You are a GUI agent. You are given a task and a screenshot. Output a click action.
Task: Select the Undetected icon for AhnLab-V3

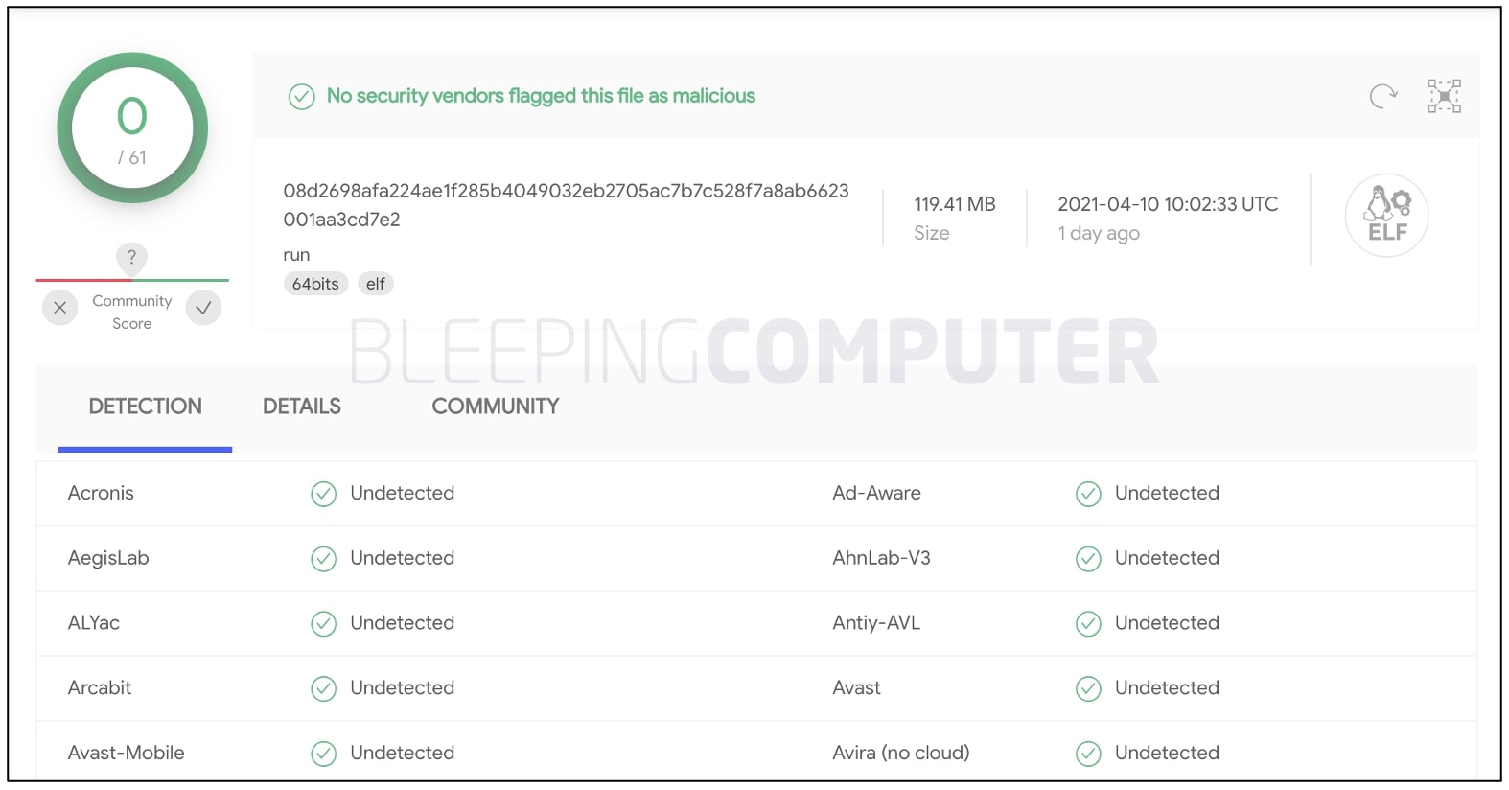[x=1088, y=558]
